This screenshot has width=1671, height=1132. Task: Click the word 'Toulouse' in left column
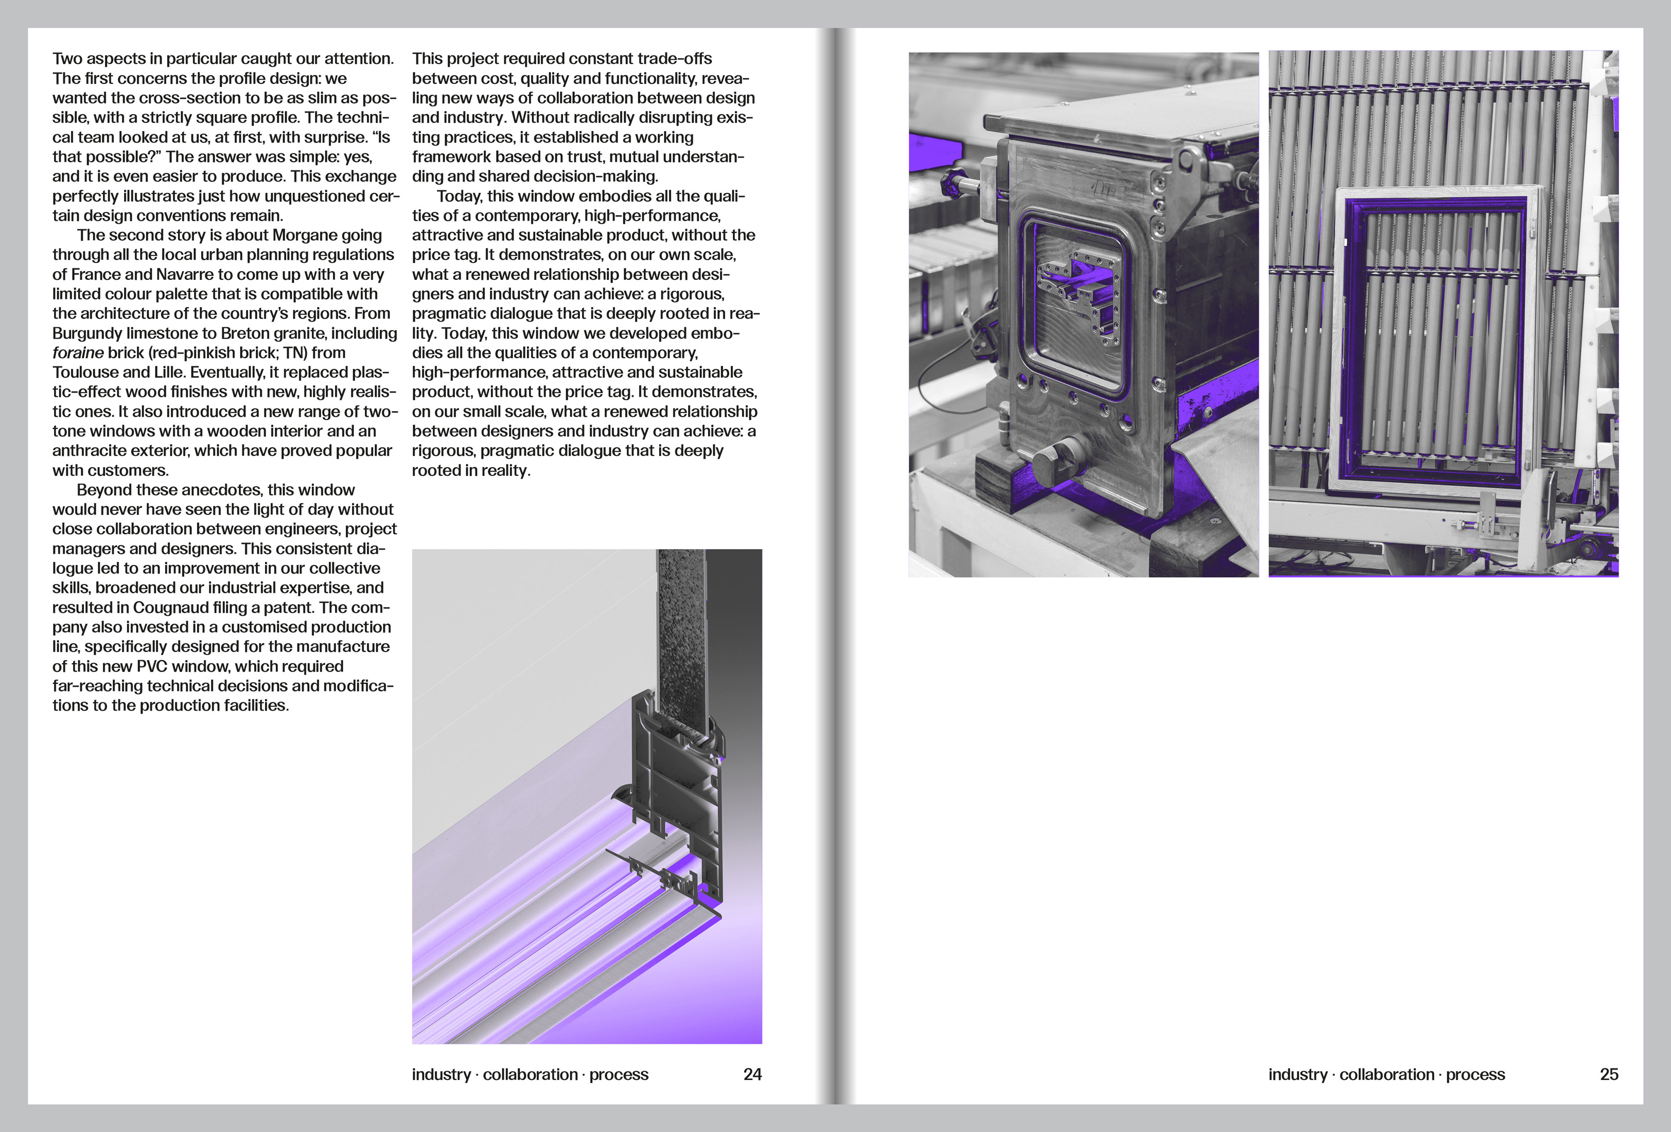85,373
